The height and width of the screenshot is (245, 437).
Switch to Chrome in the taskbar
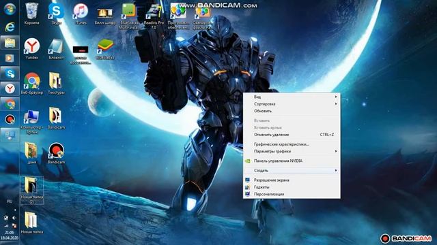pos(10,104)
